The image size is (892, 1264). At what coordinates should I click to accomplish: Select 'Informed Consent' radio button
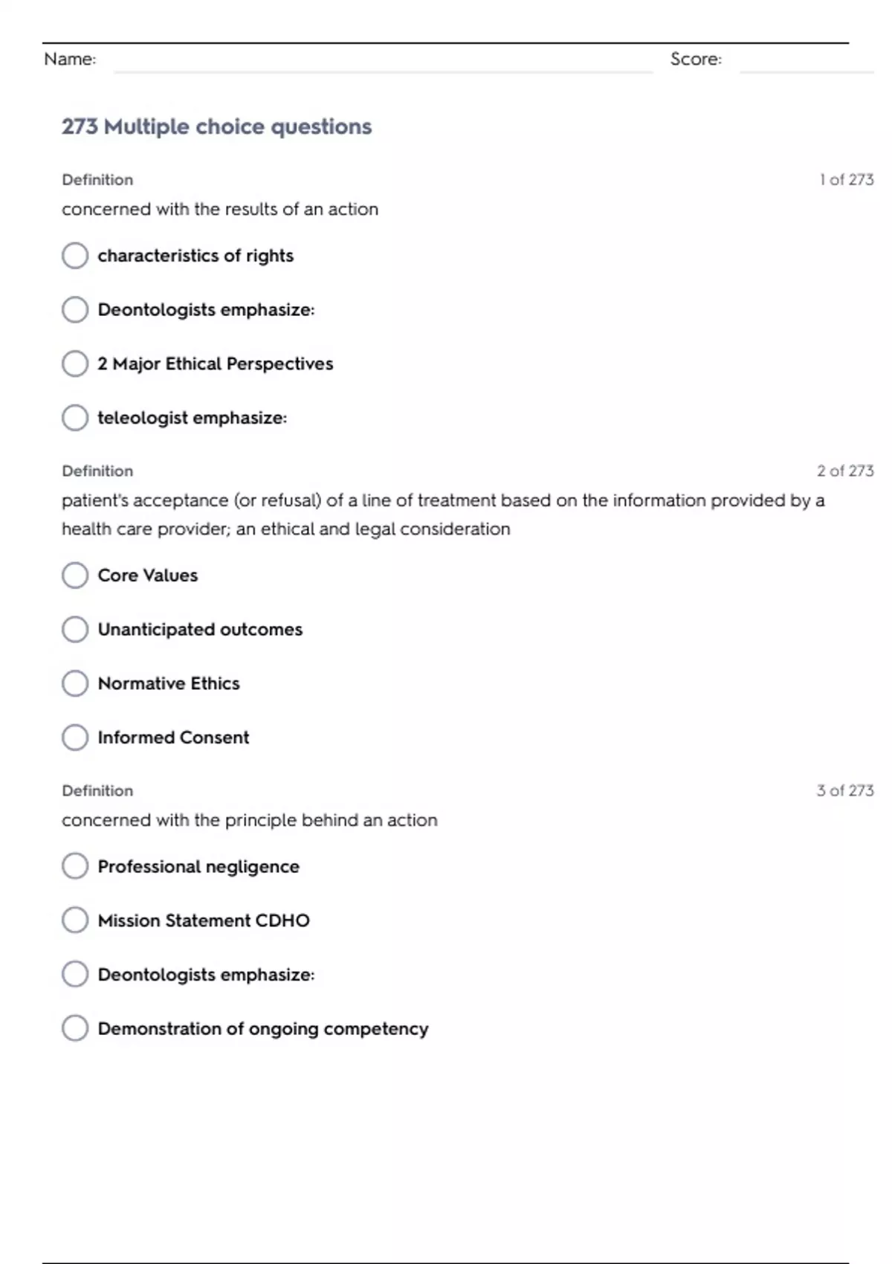75,738
